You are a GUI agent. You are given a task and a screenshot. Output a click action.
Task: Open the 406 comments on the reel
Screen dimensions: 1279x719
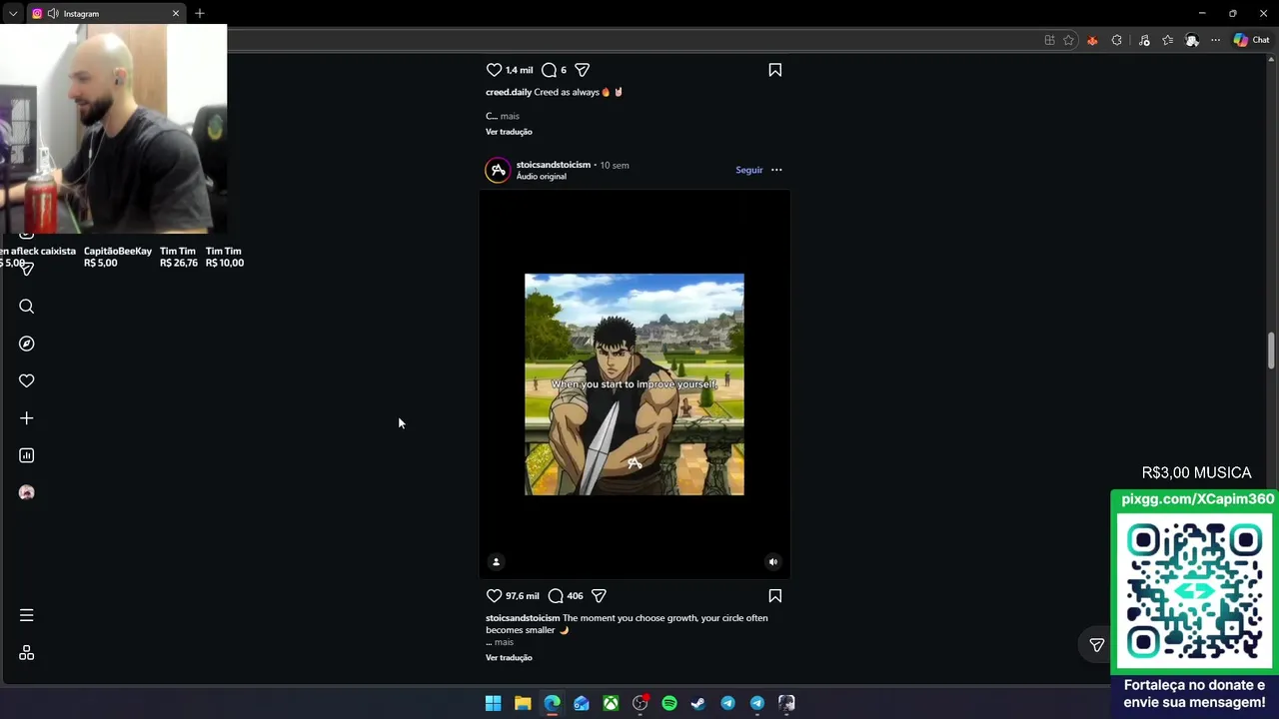point(566,596)
